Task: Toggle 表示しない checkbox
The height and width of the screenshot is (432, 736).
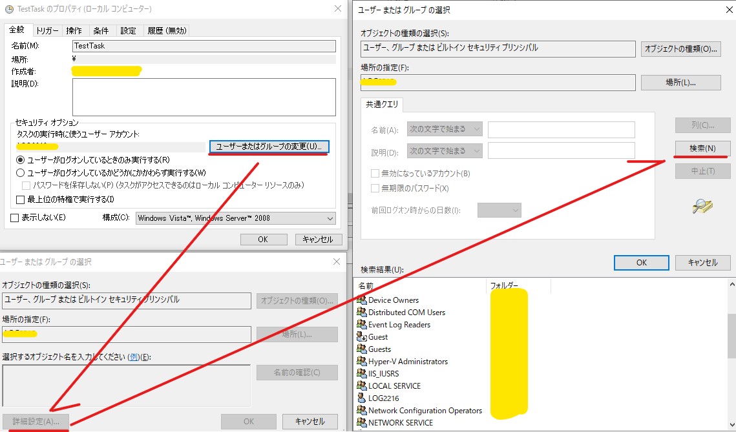Action: (x=15, y=218)
